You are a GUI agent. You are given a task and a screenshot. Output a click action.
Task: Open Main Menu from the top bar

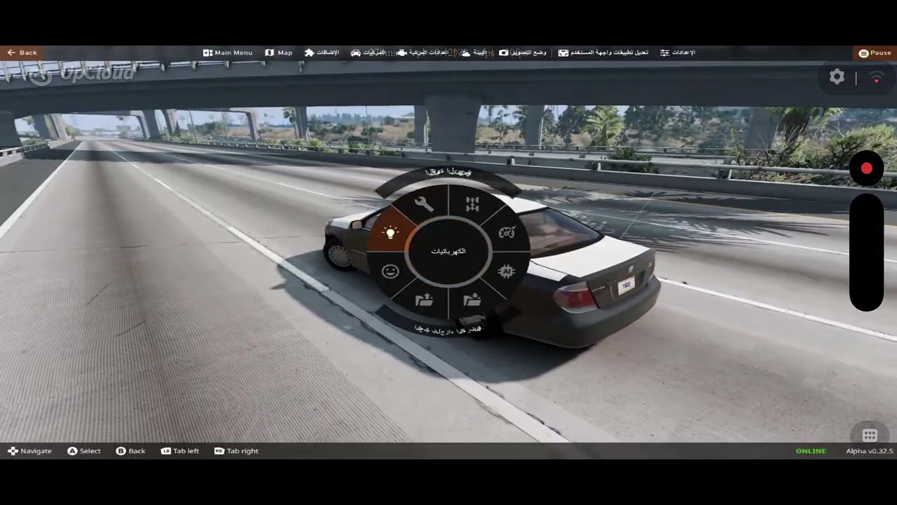coord(228,53)
